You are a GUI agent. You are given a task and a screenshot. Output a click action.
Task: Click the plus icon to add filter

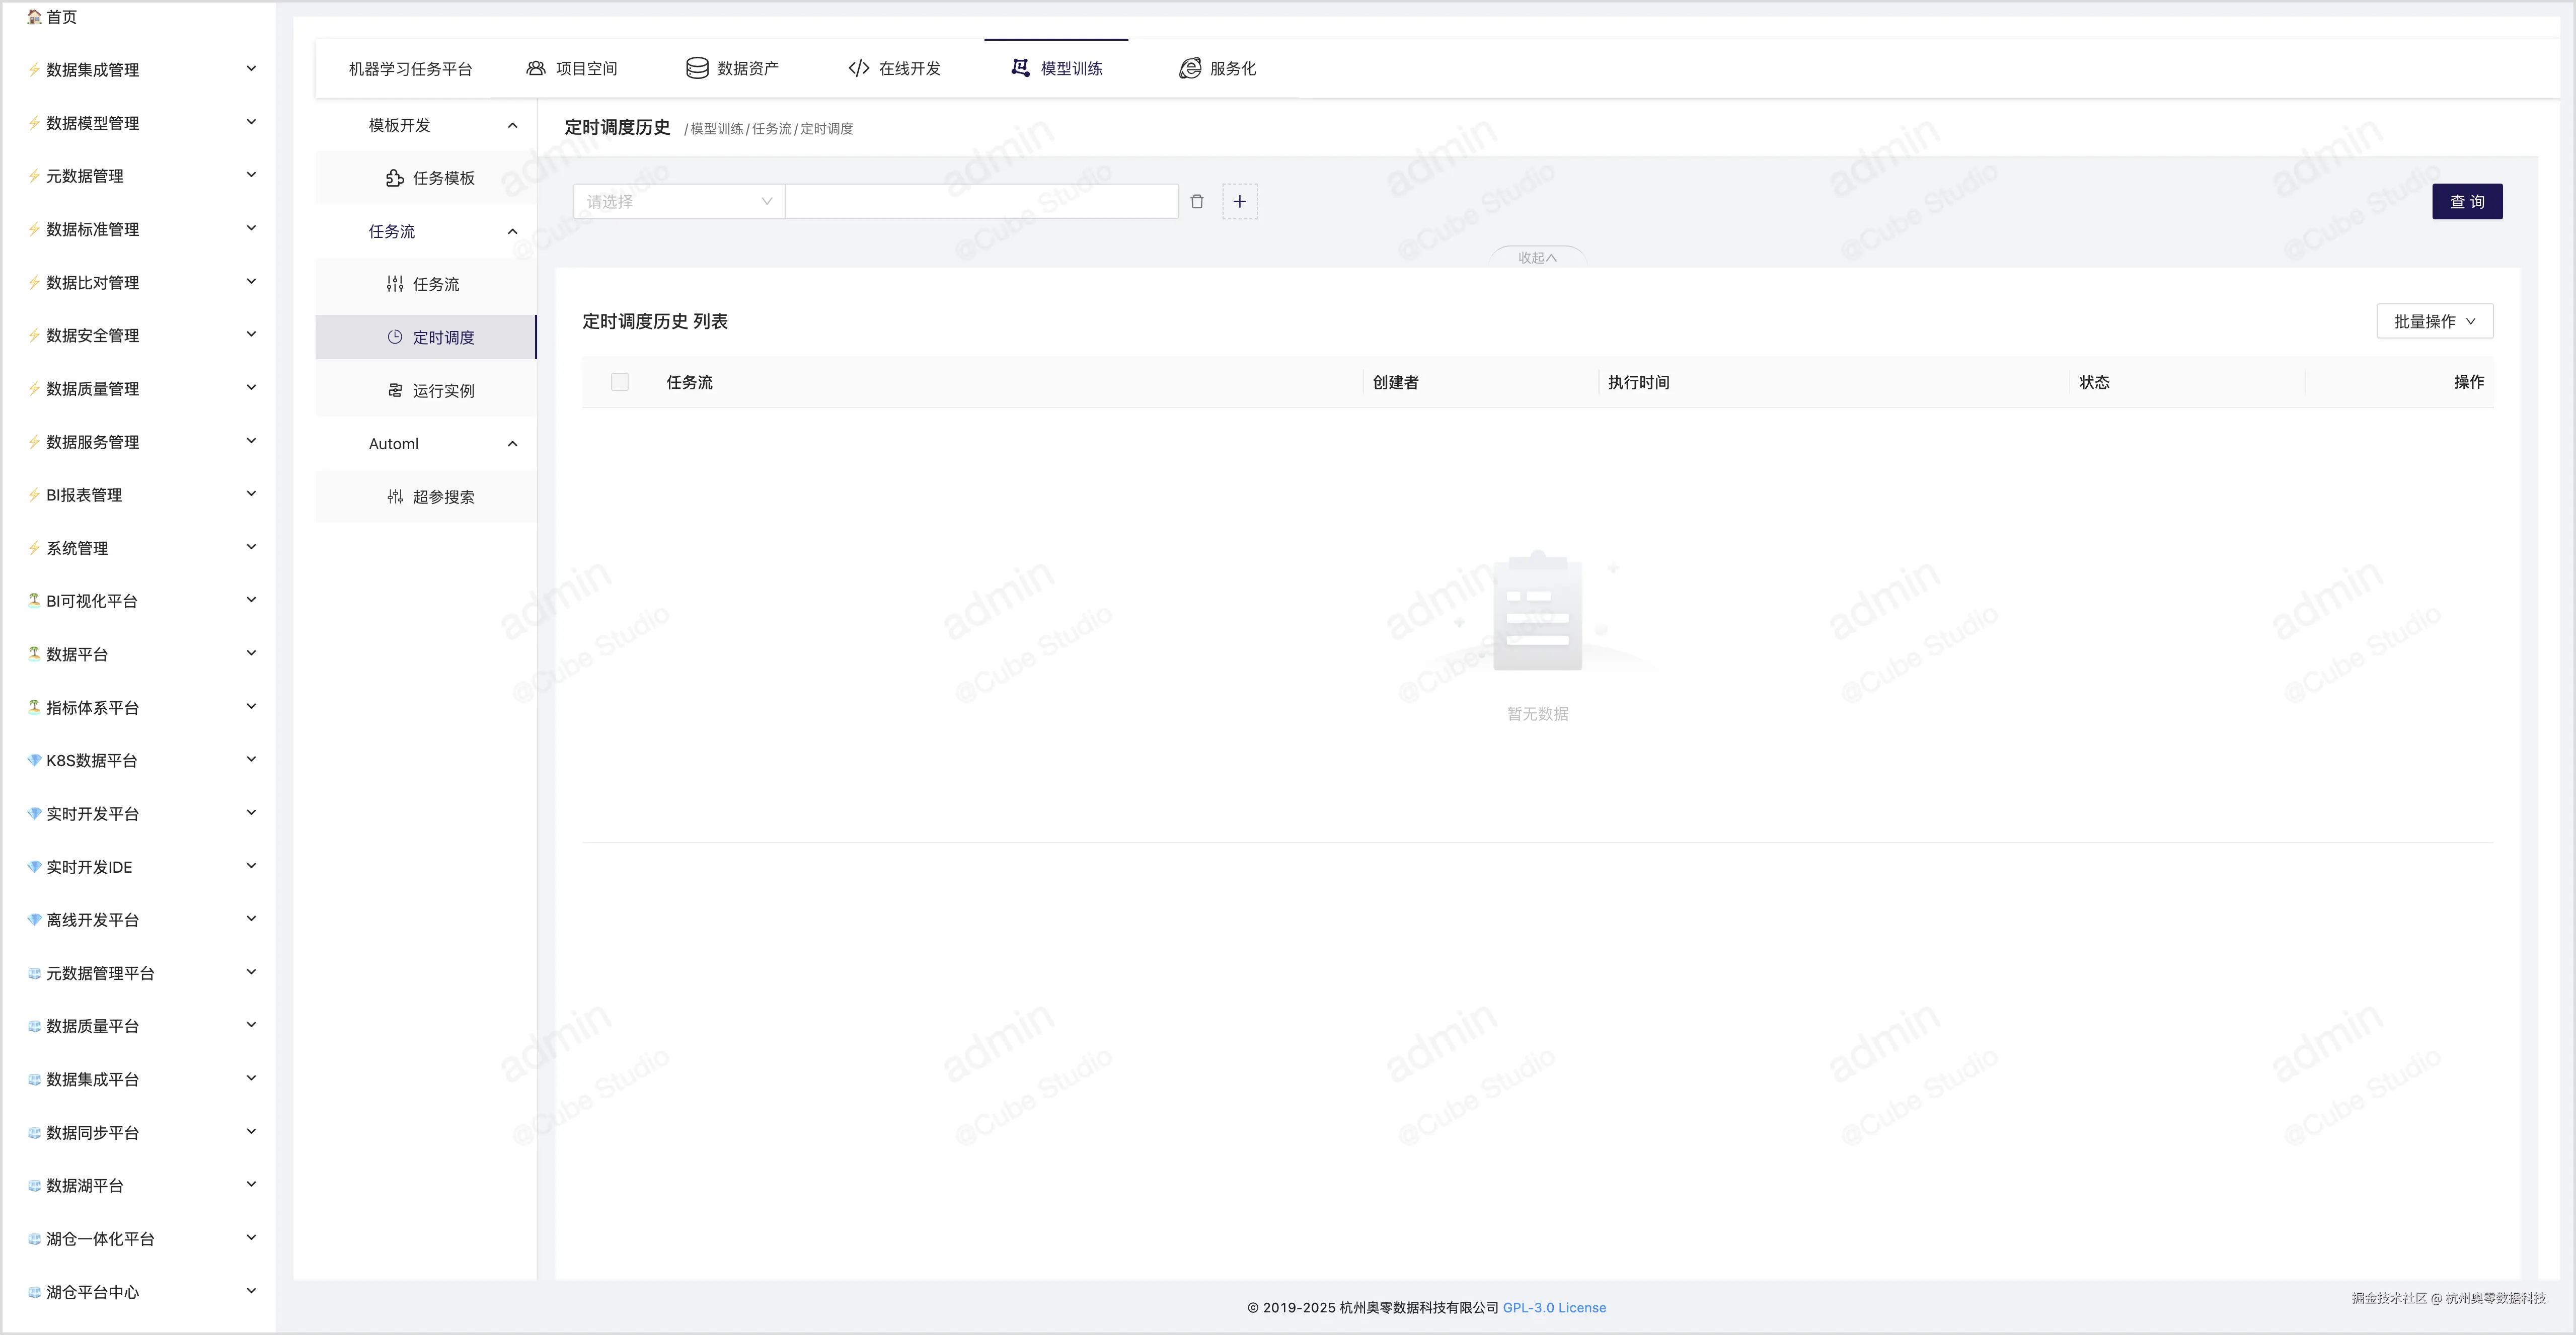1239,202
